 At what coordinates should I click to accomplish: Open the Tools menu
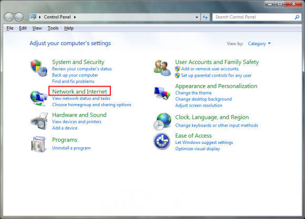(53, 28)
